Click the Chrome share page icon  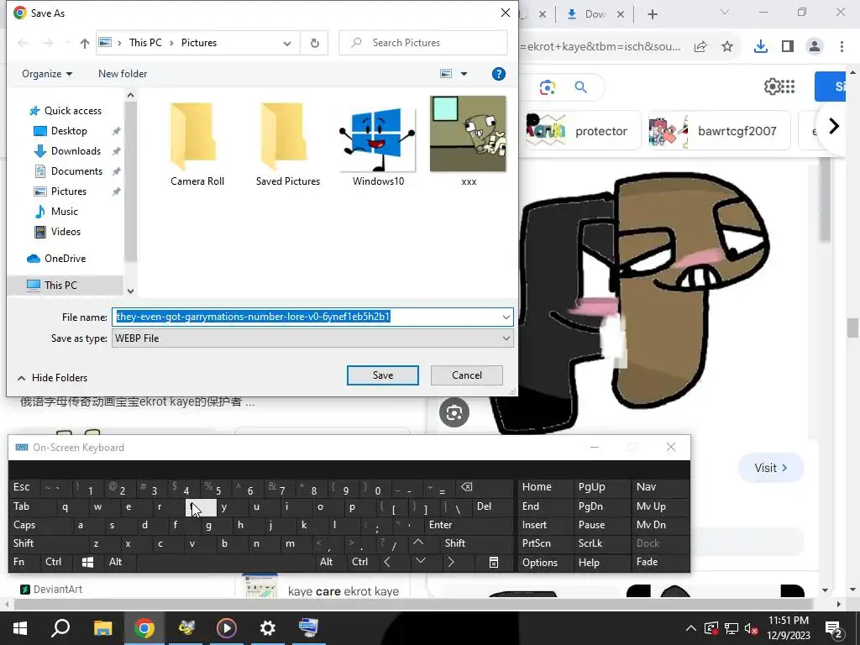point(700,47)
